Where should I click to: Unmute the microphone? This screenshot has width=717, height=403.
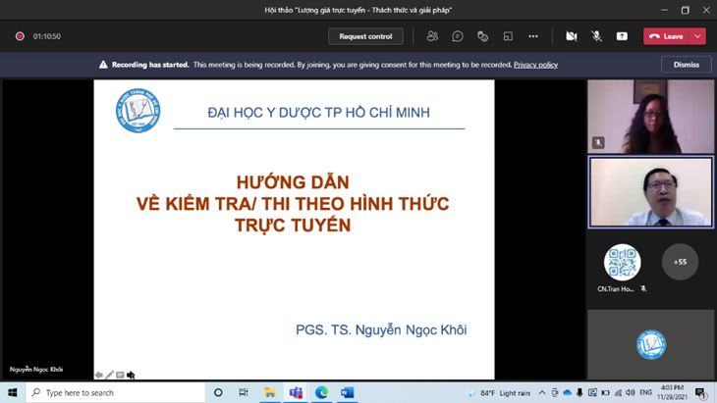pos(596,36)
